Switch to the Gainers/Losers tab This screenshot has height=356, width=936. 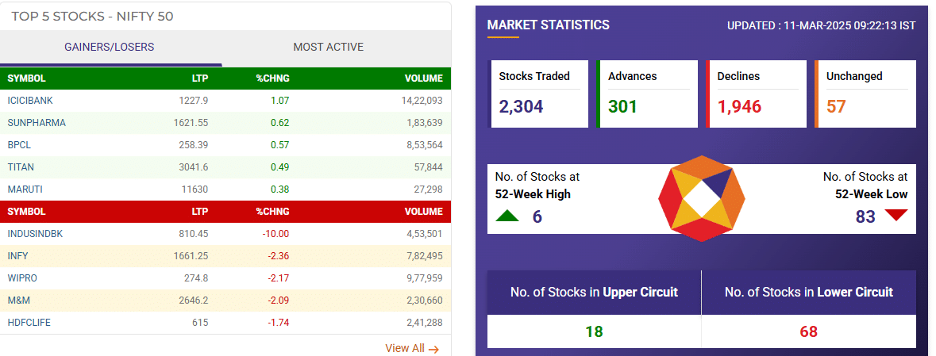point(110,47)
